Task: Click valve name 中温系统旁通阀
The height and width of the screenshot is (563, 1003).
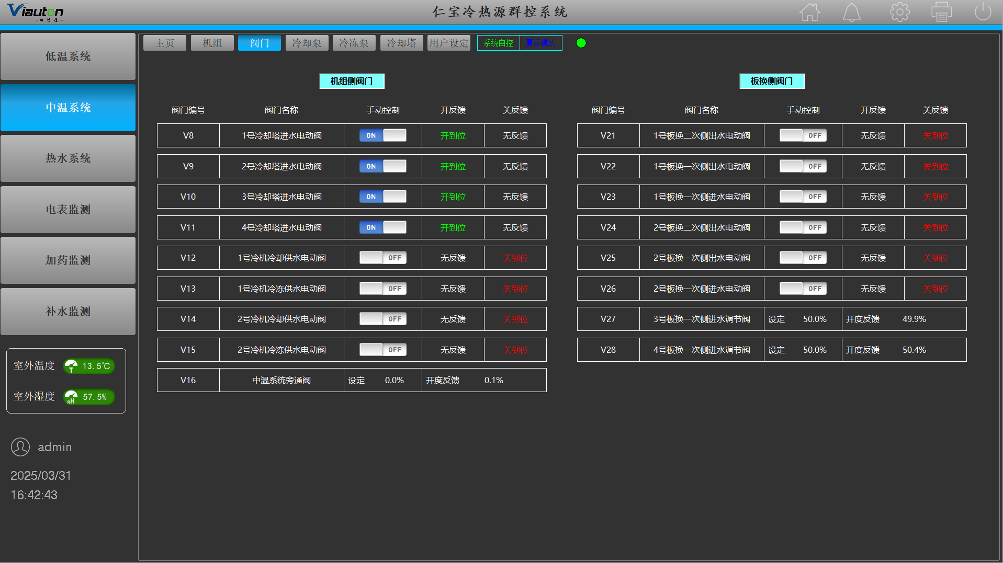Action: (281, 381)
